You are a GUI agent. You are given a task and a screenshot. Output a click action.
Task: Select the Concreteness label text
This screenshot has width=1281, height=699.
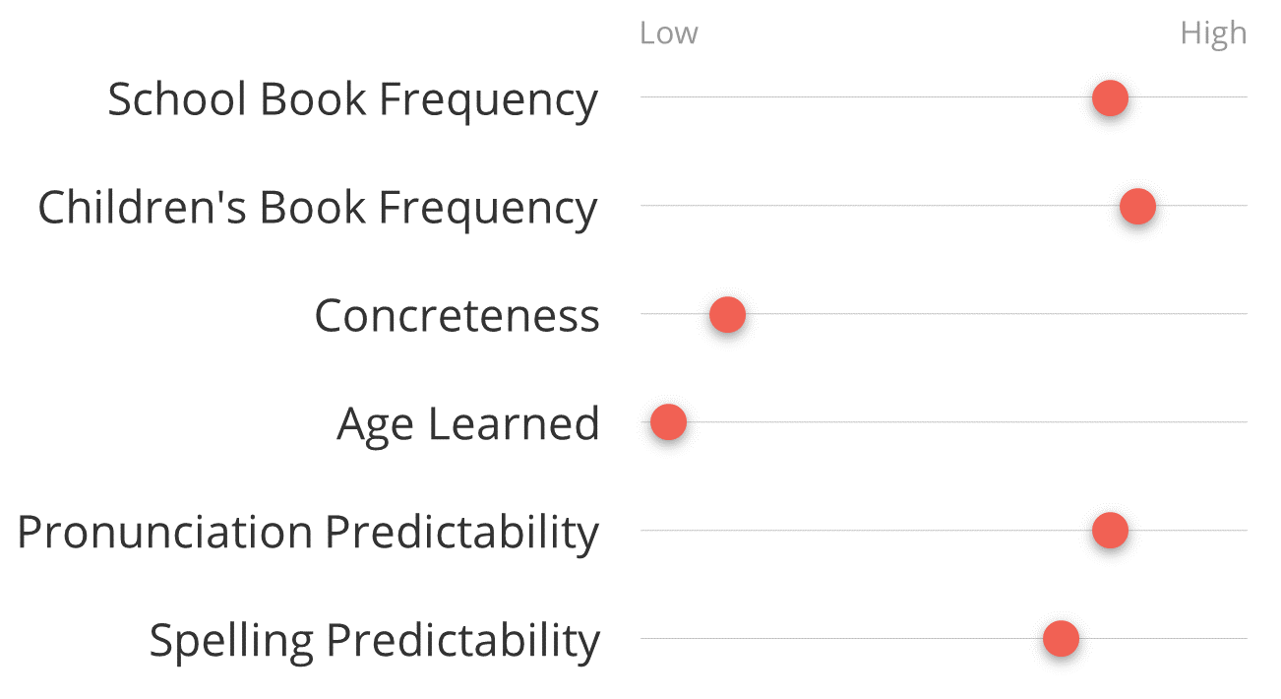click(x=457, y=316)
